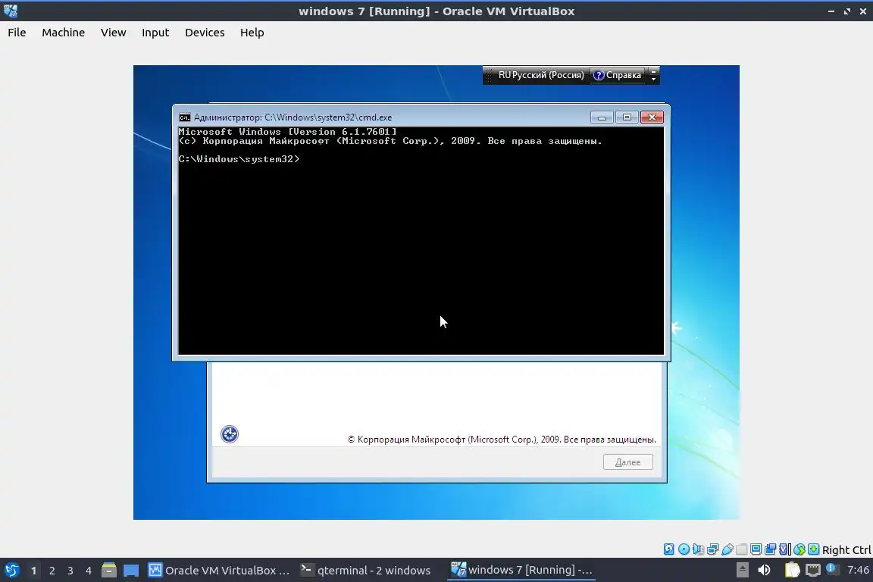Switch to qterminal - 2 windows taskbar item
The image size is (873, 582).
tap(366, 571)
